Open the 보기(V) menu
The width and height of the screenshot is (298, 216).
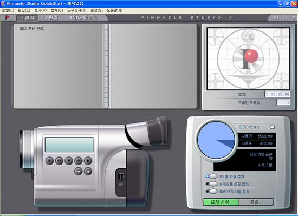(x=40, y=10)
